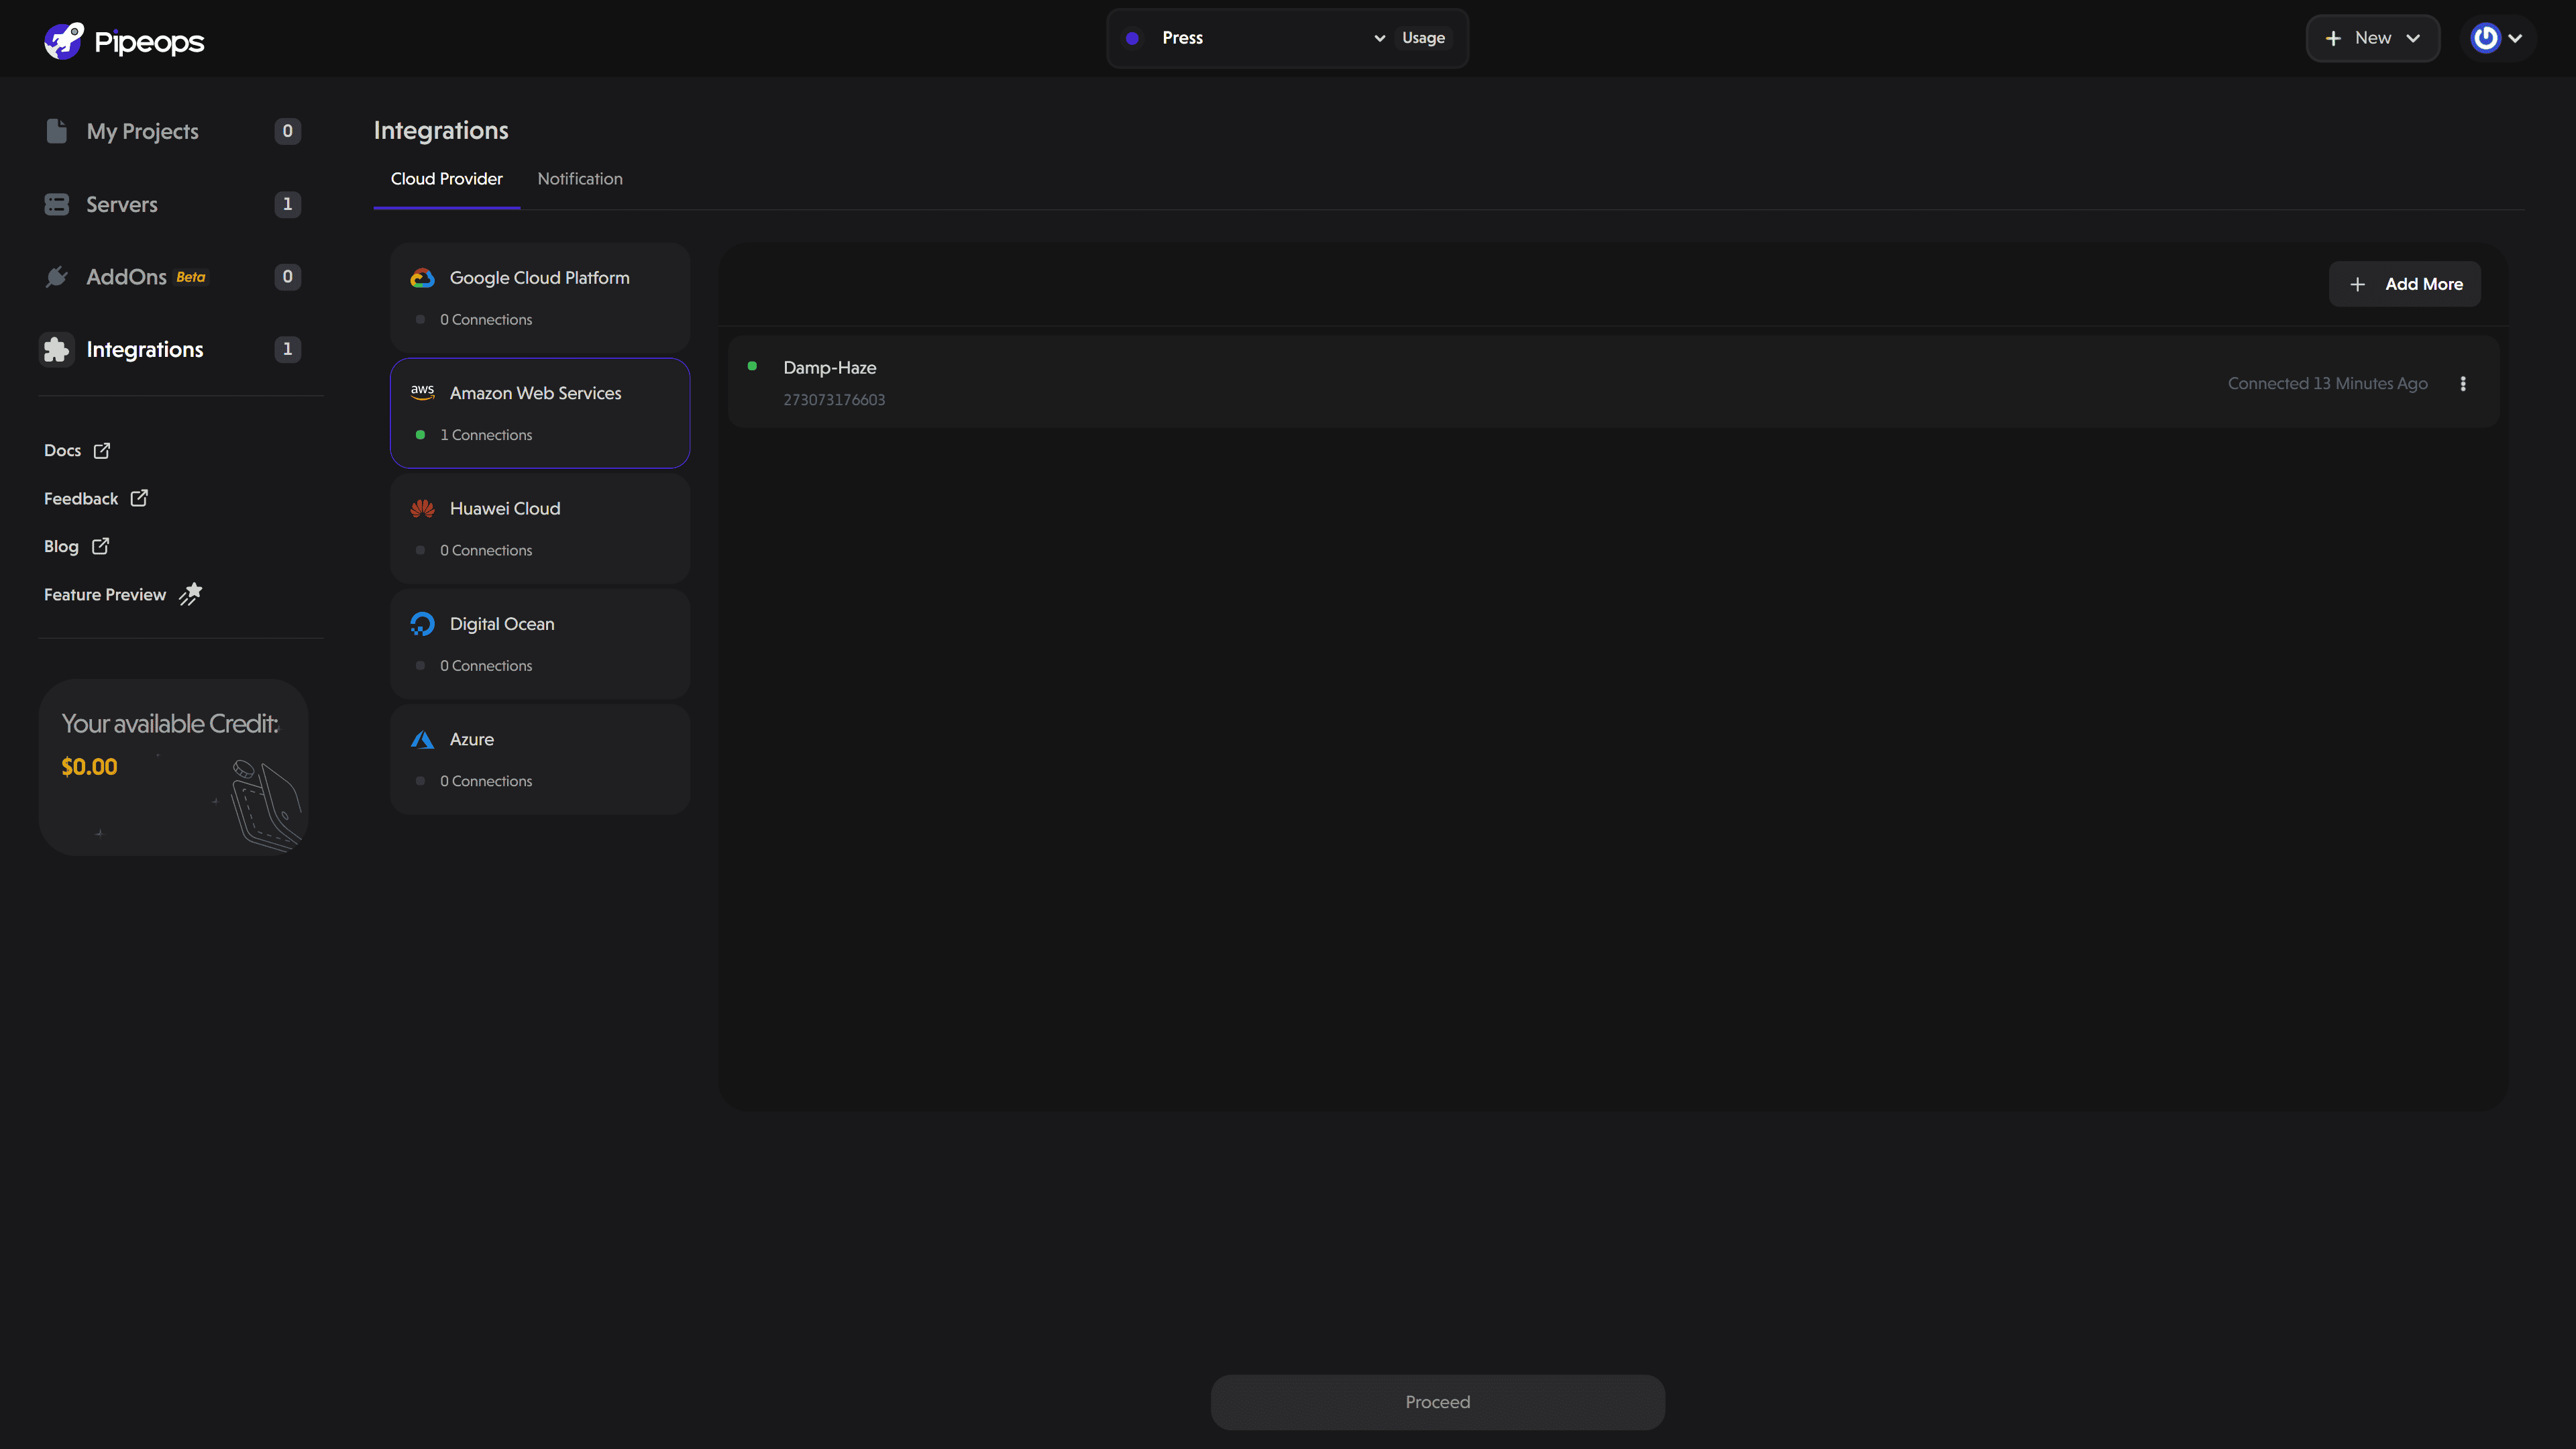Click the Digital Ocean logo icon
The width and height of the screenshot is (2576, 1449).
tap(422, 624)
